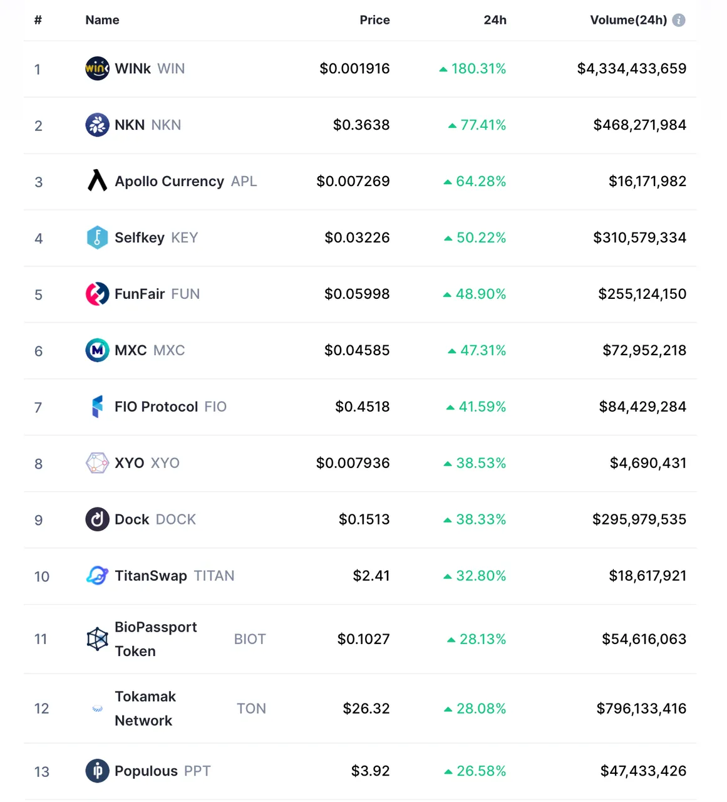This screenshot has height=802, width=727.
Task: Click the NKN coin logo icon
Action: point(97,125)
